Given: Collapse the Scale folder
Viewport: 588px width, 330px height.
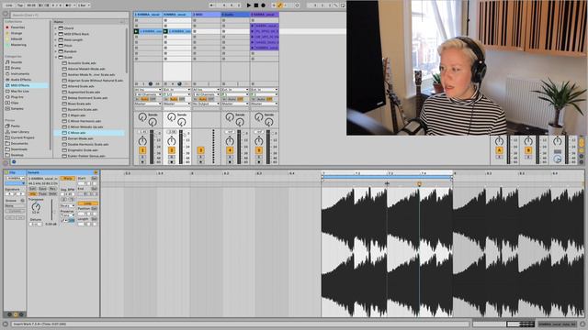Looking at the screenshot, I should tap(56, 57).
